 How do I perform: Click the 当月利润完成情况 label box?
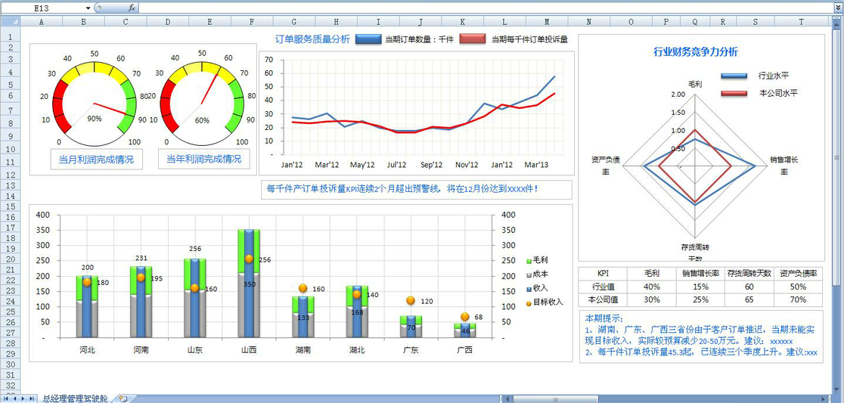[96, 160]
